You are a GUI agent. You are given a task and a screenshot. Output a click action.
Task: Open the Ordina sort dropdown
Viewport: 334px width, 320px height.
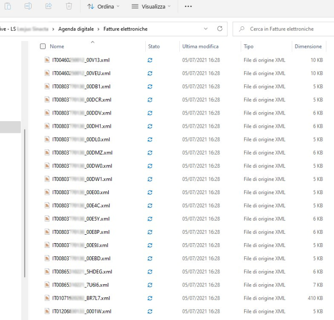click(x=103, y=7)
